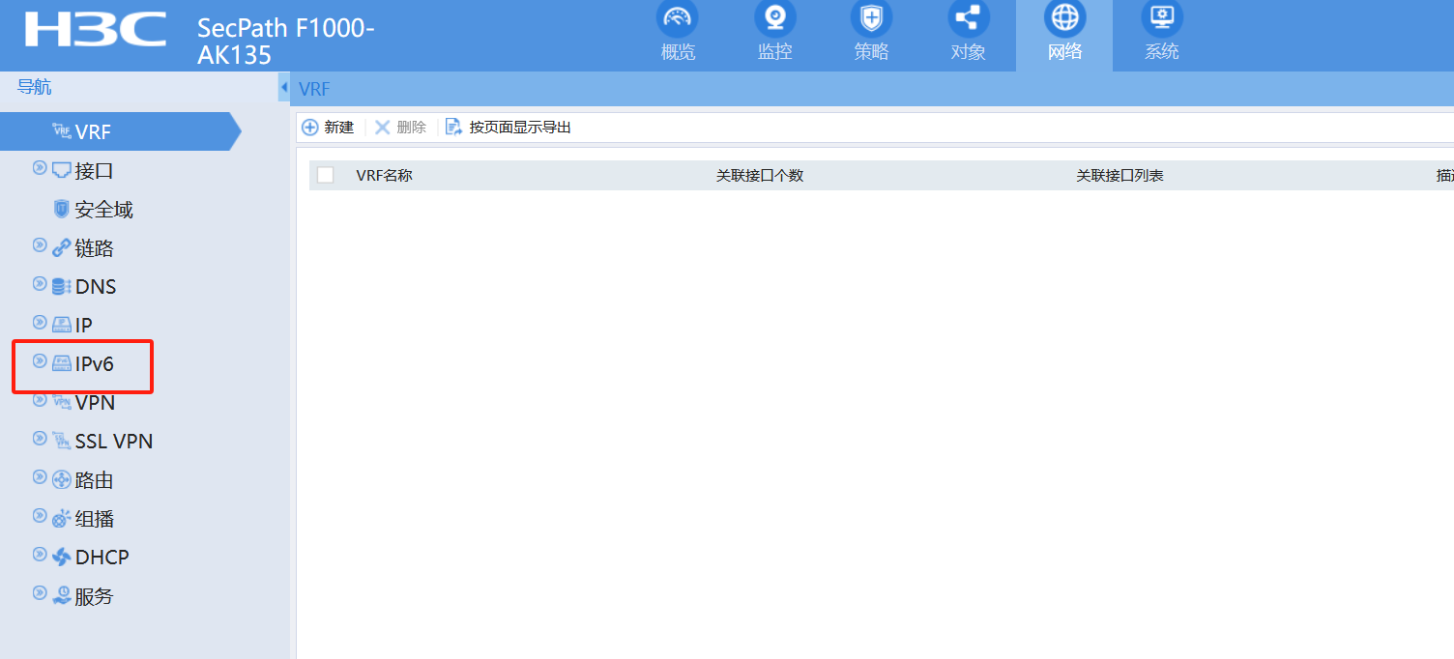Click the SSL VPN item's icon
Viewport: 1454px width, 659px height.
61,441
